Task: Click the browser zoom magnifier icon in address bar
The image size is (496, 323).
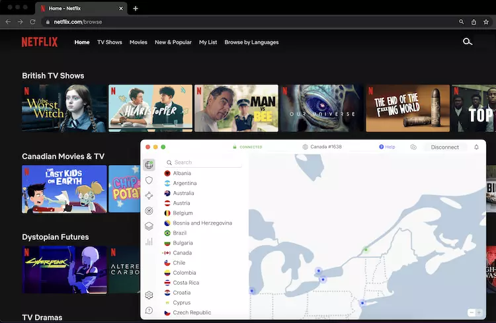Action: point(462,22)
